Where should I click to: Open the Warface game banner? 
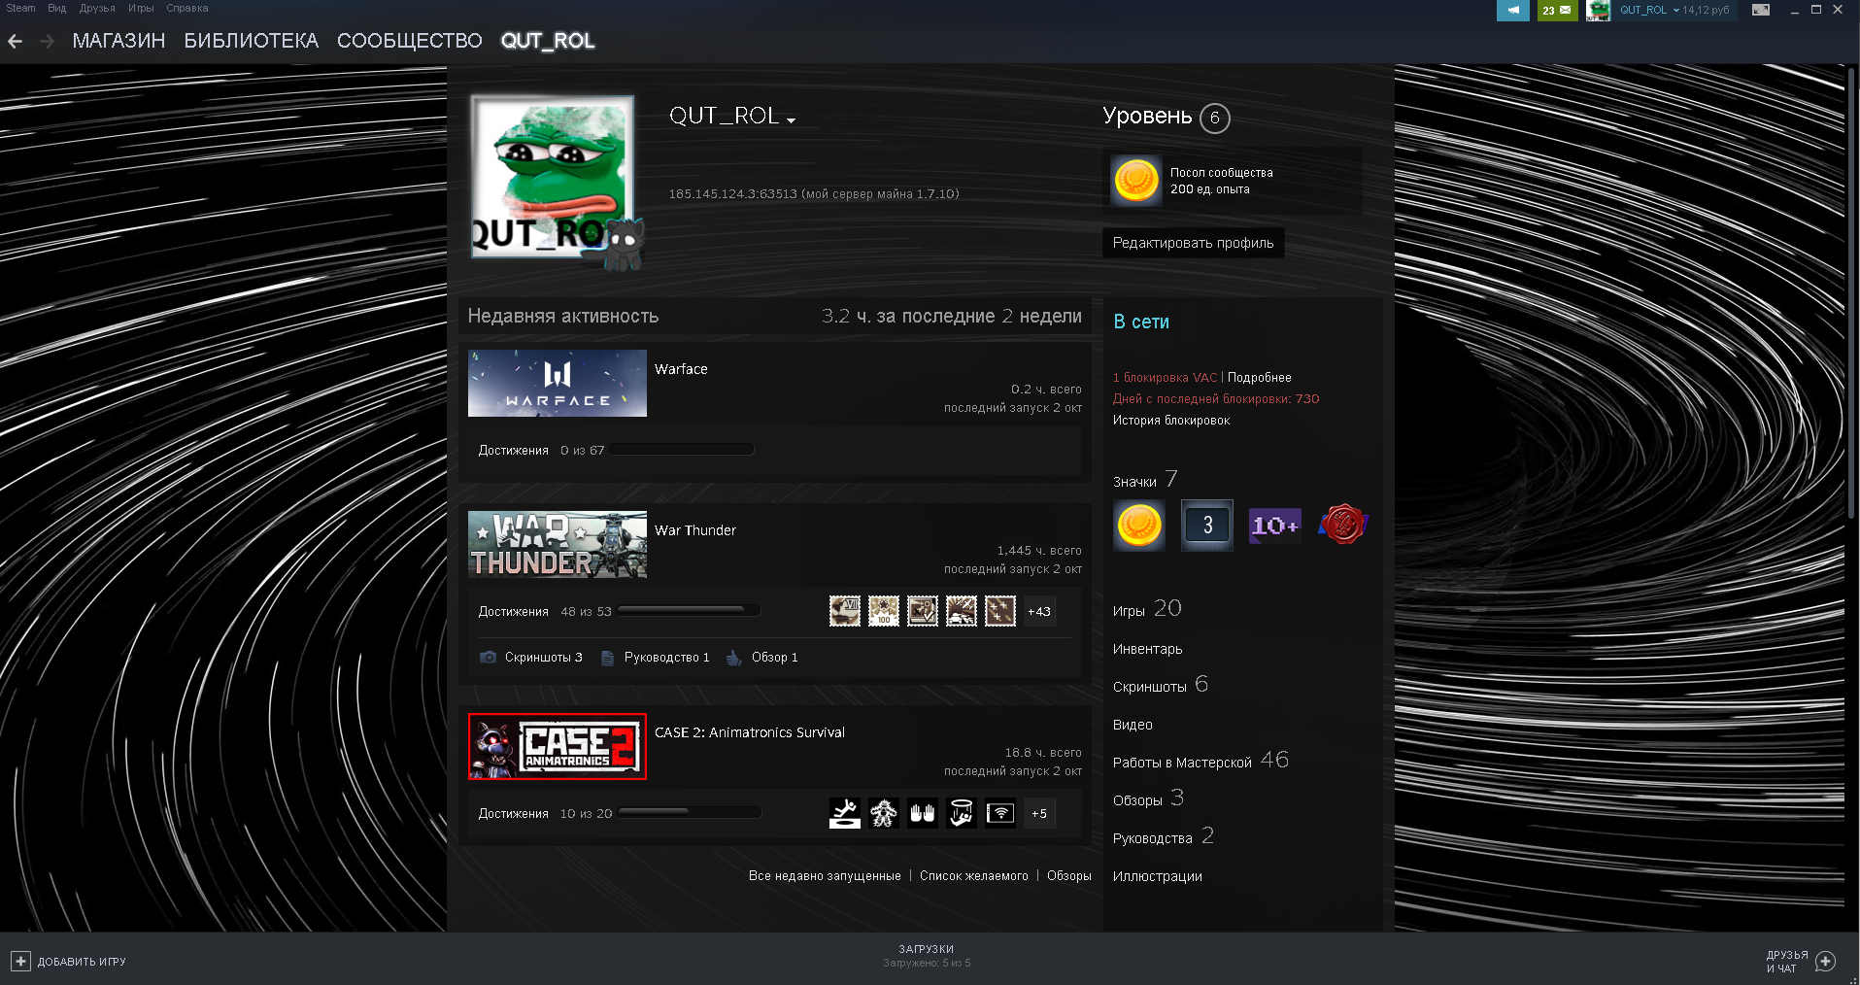point(558,383)
